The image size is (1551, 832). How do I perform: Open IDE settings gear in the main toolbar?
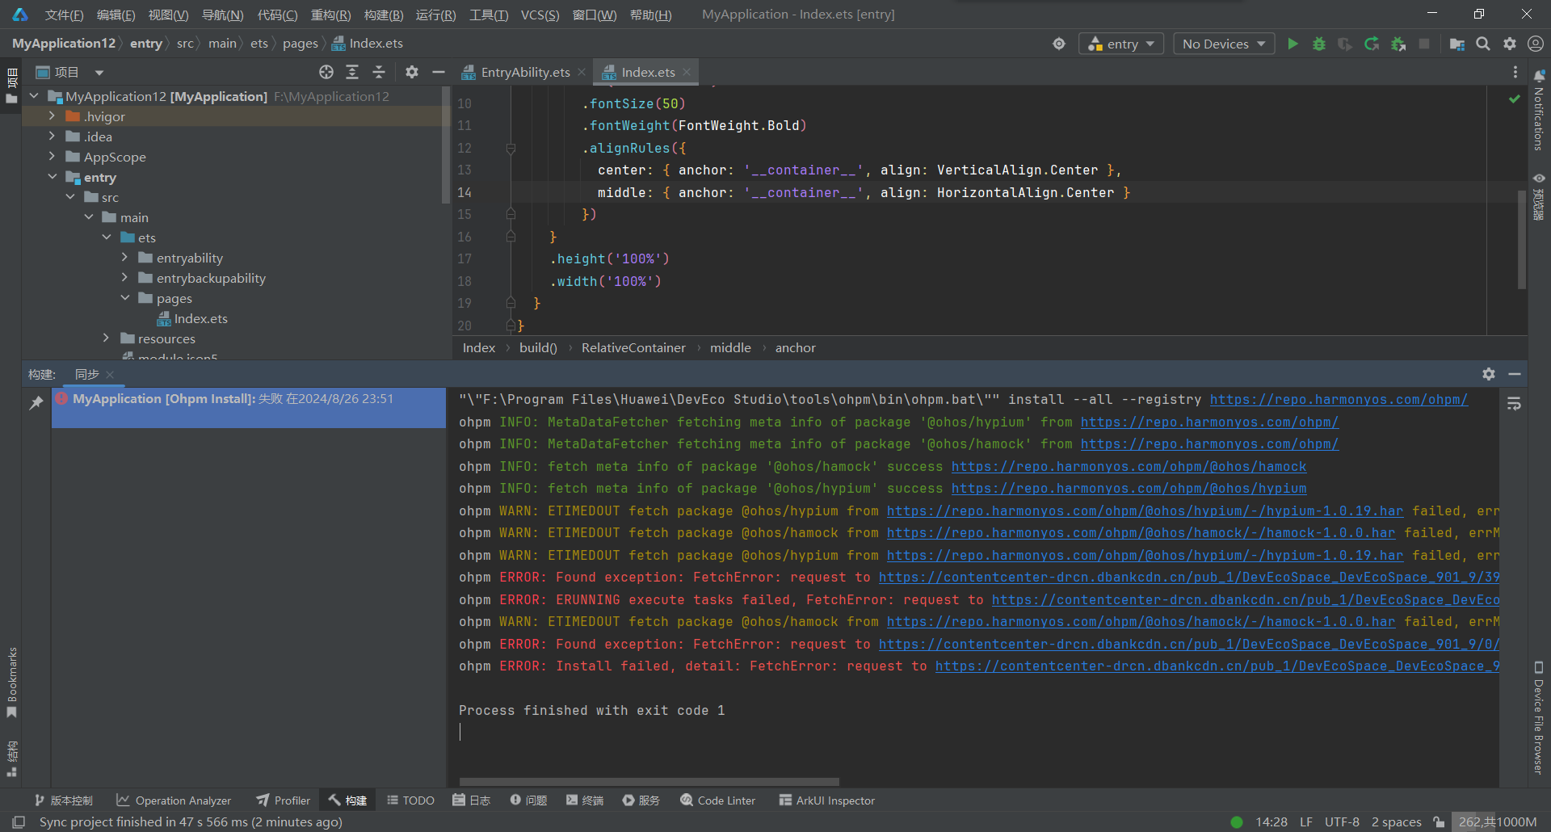[x=1510, y=44]
